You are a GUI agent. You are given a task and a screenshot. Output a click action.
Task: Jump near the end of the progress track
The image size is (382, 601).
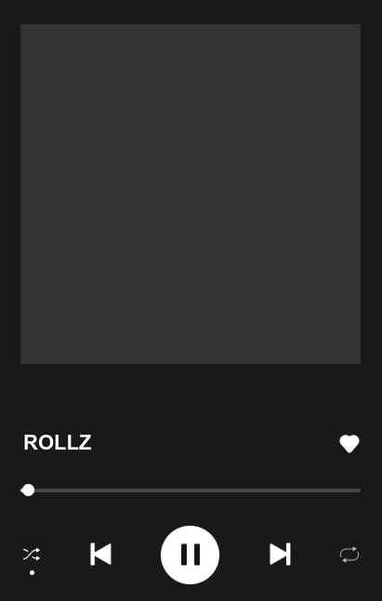[351, 490]
